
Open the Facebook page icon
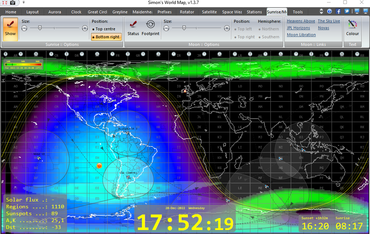pos(338,12)
